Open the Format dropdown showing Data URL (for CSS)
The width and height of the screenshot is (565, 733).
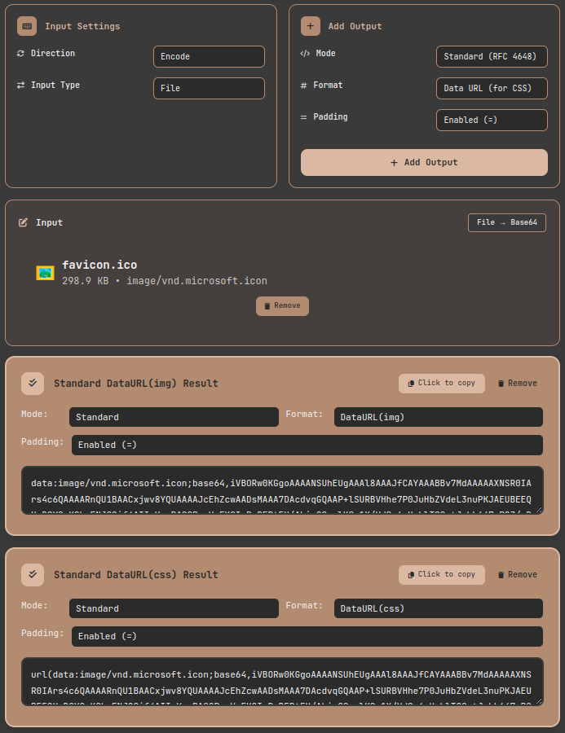click(x=492, y=88)
